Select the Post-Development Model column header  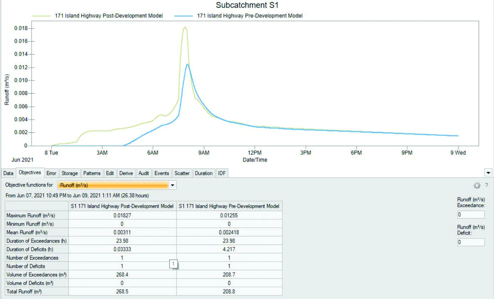(122, 206)
